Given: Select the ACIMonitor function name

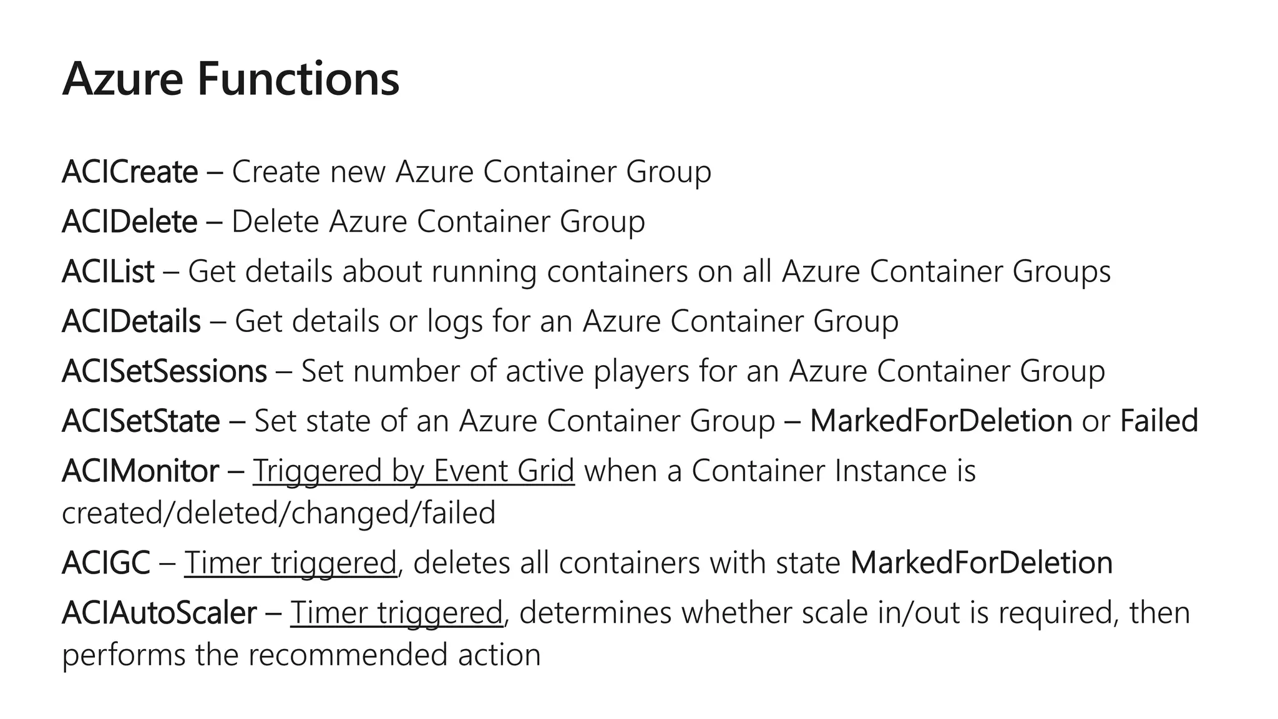Looking at the screenshot, I should 140,471.
